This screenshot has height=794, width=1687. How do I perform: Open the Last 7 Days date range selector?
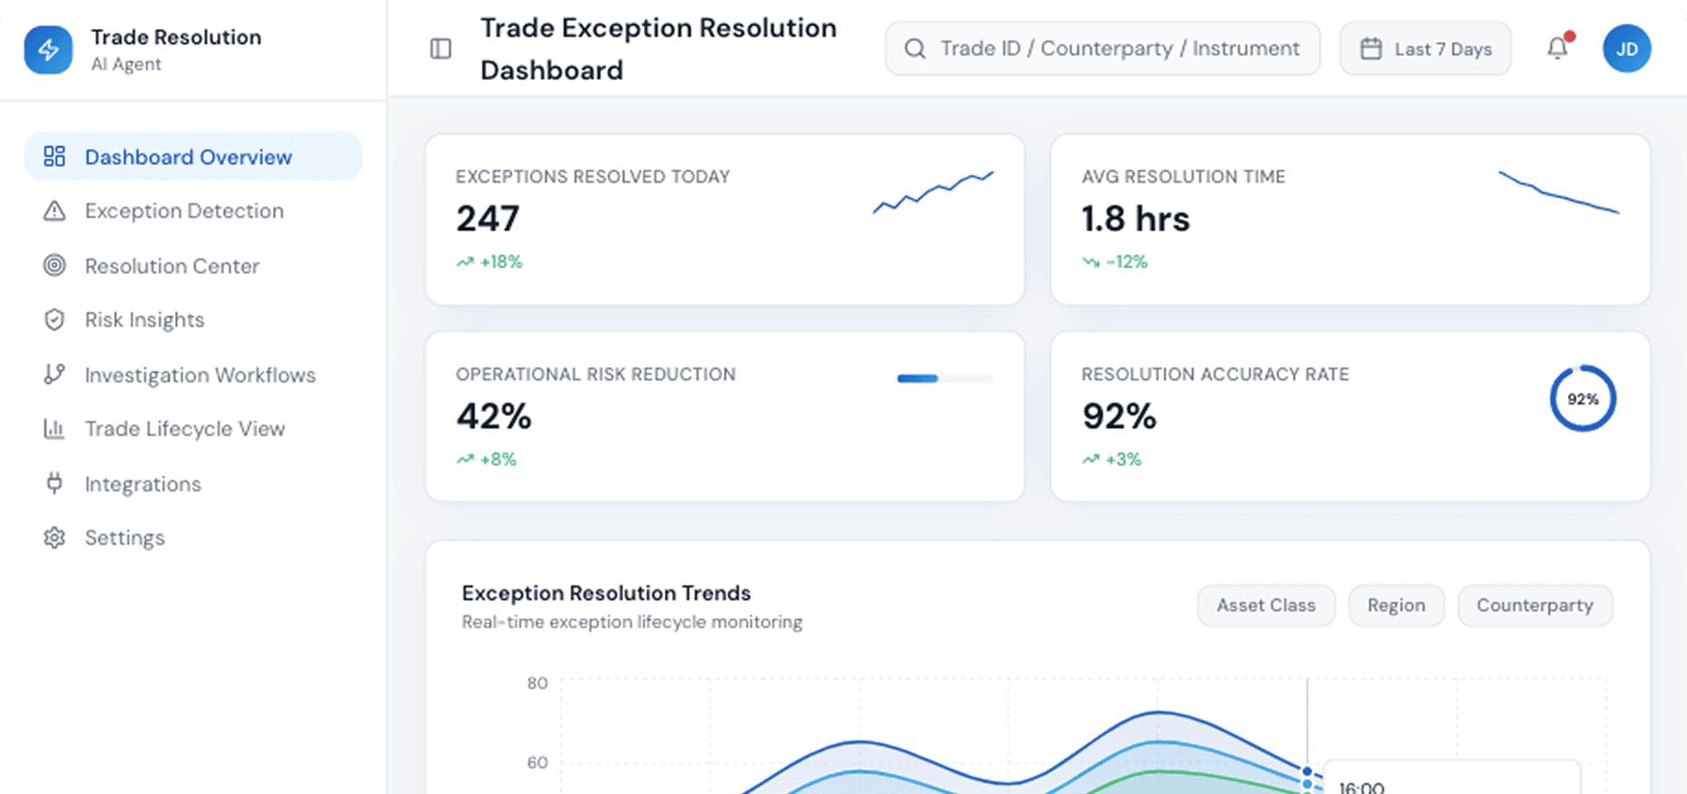1425,48
